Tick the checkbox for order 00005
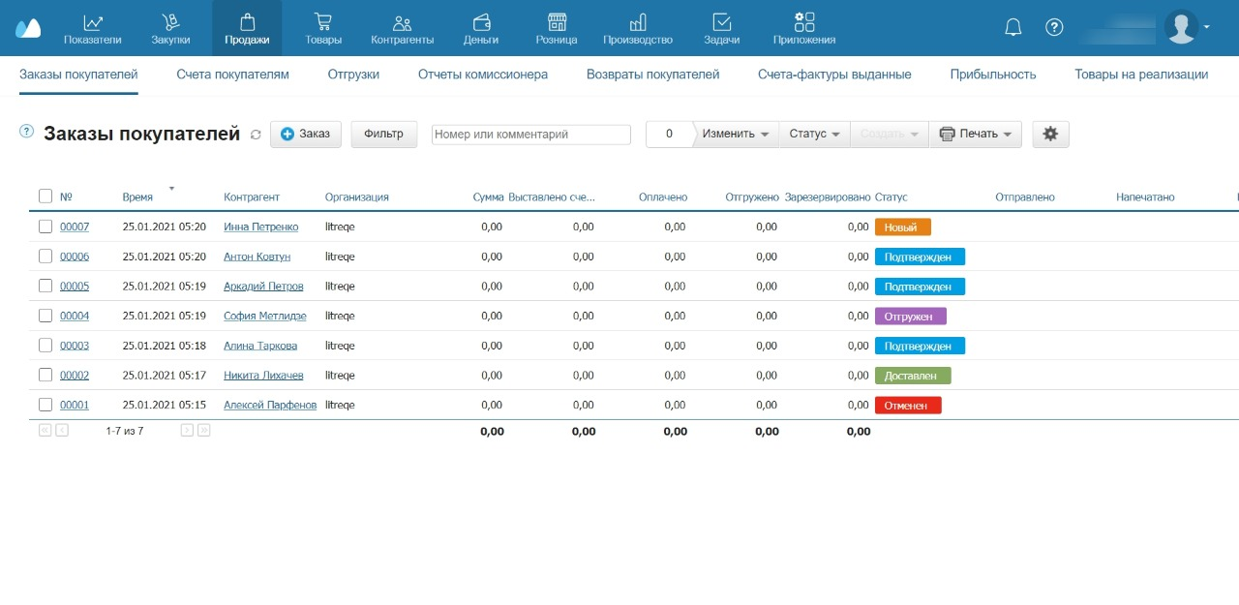This screenshot has width=1239, height=605. tap(45, 286)
